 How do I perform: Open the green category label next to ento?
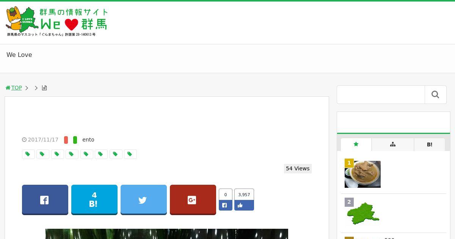pyautogui.click(x=75, y=140)
